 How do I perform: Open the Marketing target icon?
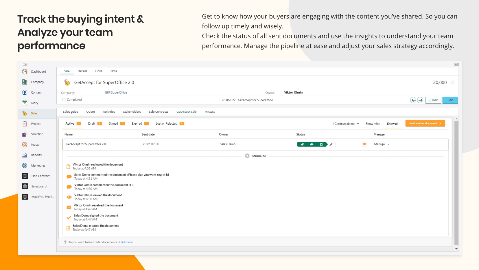pyautogui.click(x=25, y=165)
